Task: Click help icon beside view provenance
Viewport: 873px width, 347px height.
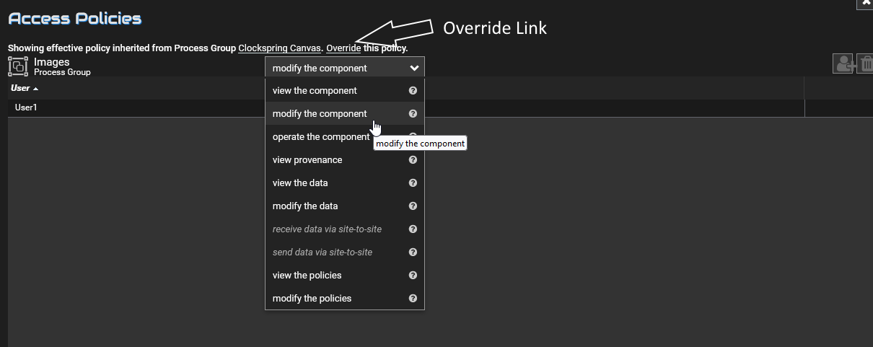Action: pos(413,160)
